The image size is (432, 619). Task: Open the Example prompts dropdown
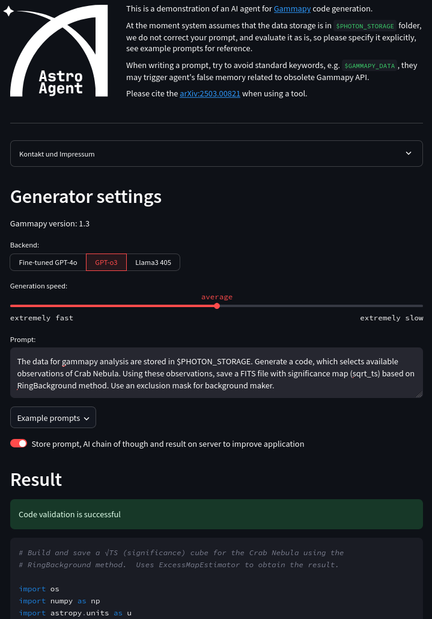(53, 418)
